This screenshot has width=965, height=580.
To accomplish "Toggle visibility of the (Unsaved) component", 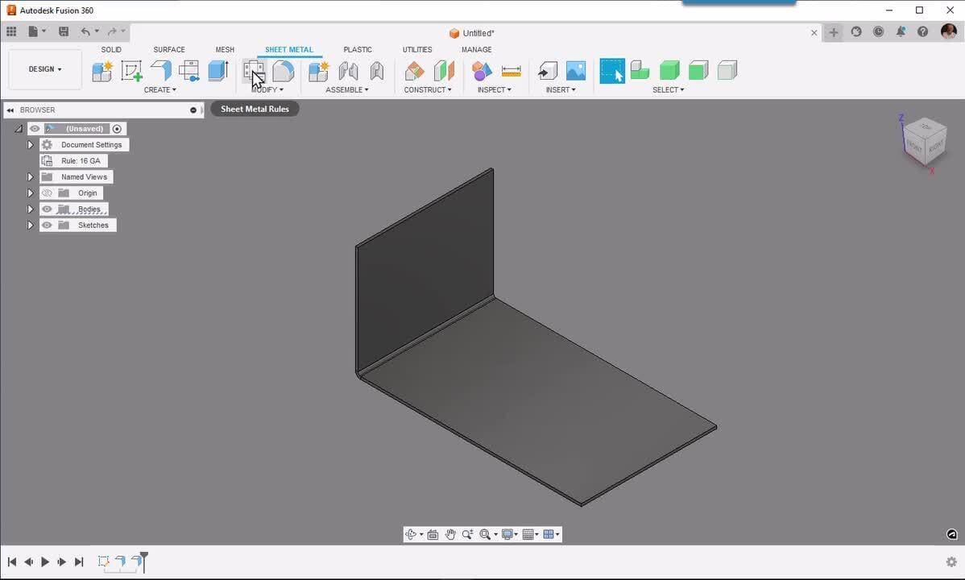I will click(x=35, y=129).
